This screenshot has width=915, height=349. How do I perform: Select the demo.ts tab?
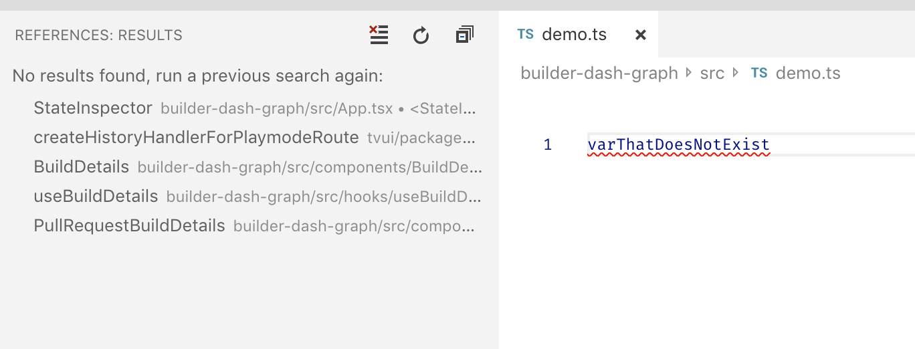[x=579, y=34]
